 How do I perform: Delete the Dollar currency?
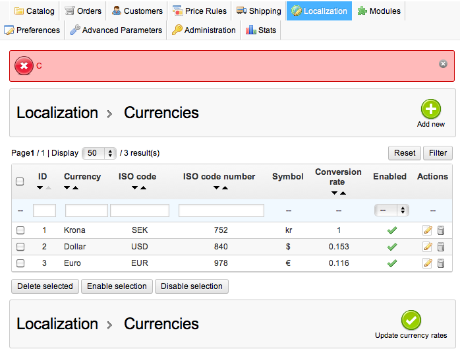click(x=441, y=247)
